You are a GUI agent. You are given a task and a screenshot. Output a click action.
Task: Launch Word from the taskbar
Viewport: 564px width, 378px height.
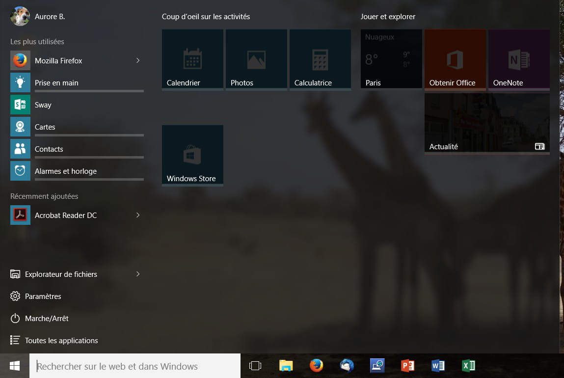438,366
